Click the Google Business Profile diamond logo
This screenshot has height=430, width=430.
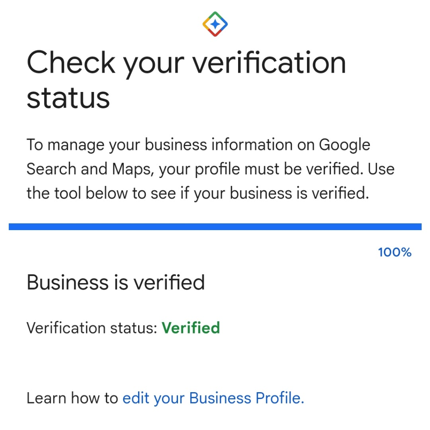click(215, 24)
